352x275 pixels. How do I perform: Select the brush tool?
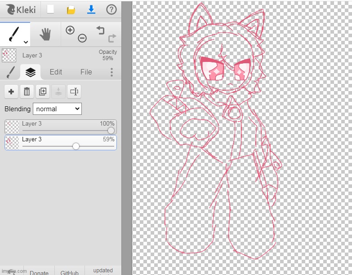click(x=13, y=34)
